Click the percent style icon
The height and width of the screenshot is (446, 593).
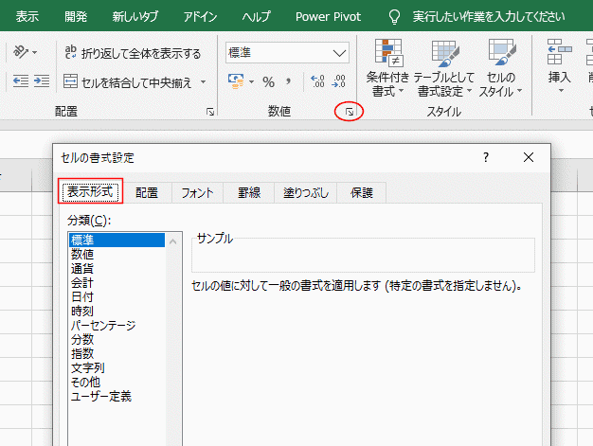pyautogui.click(x=268, y=82)
